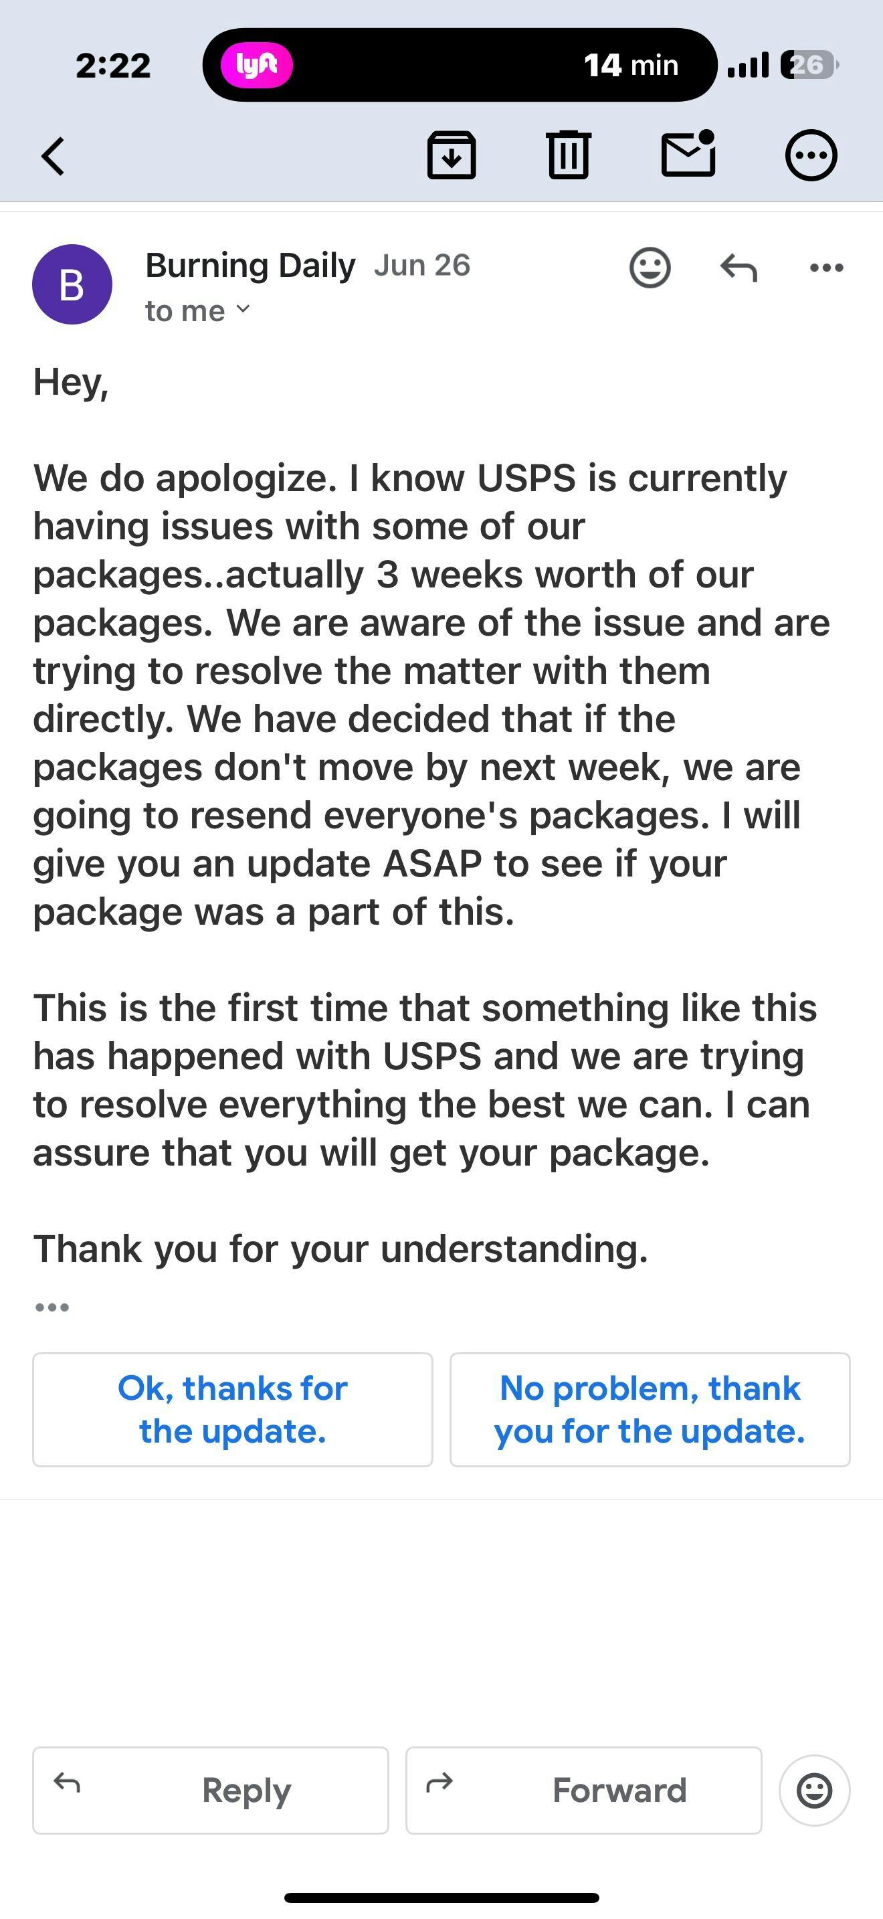Choose 'No problem, thank you for the update.'

(x=650, y=1409)
